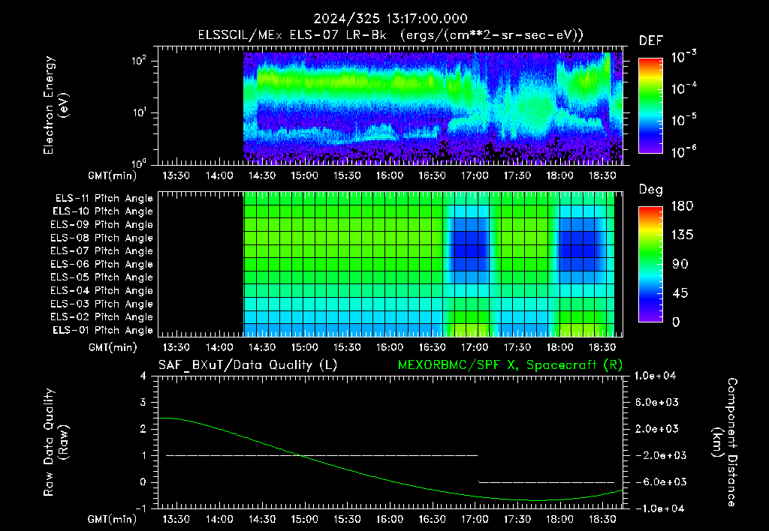Select the ELS-08 Pitch Angle row label
The width and height of the screenshot is (769, 531).
pos(102,238)
